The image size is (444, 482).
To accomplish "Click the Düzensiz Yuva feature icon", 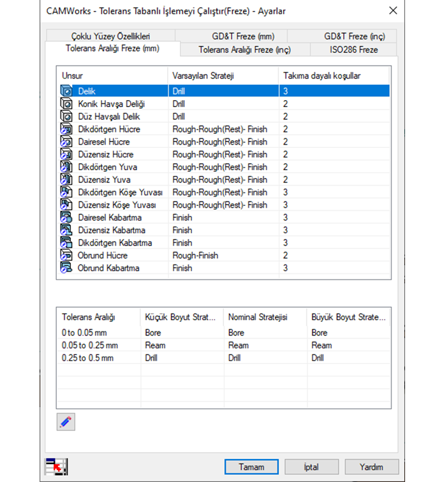I will (x=66, y=180).
